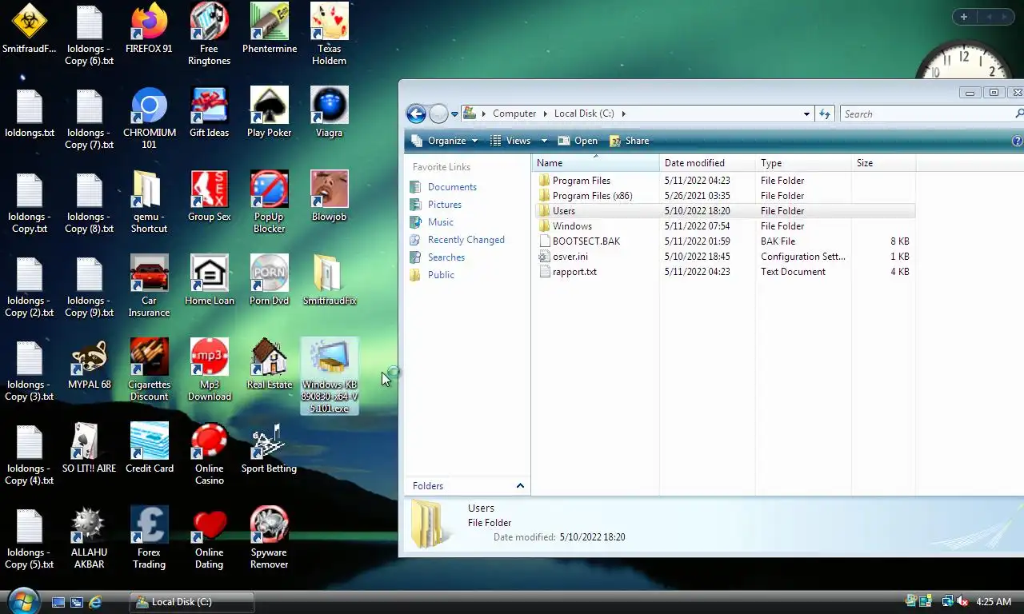The image size is (1024, 614).
Task: Select the Windows folder row
Action: [x=724, y=226]
